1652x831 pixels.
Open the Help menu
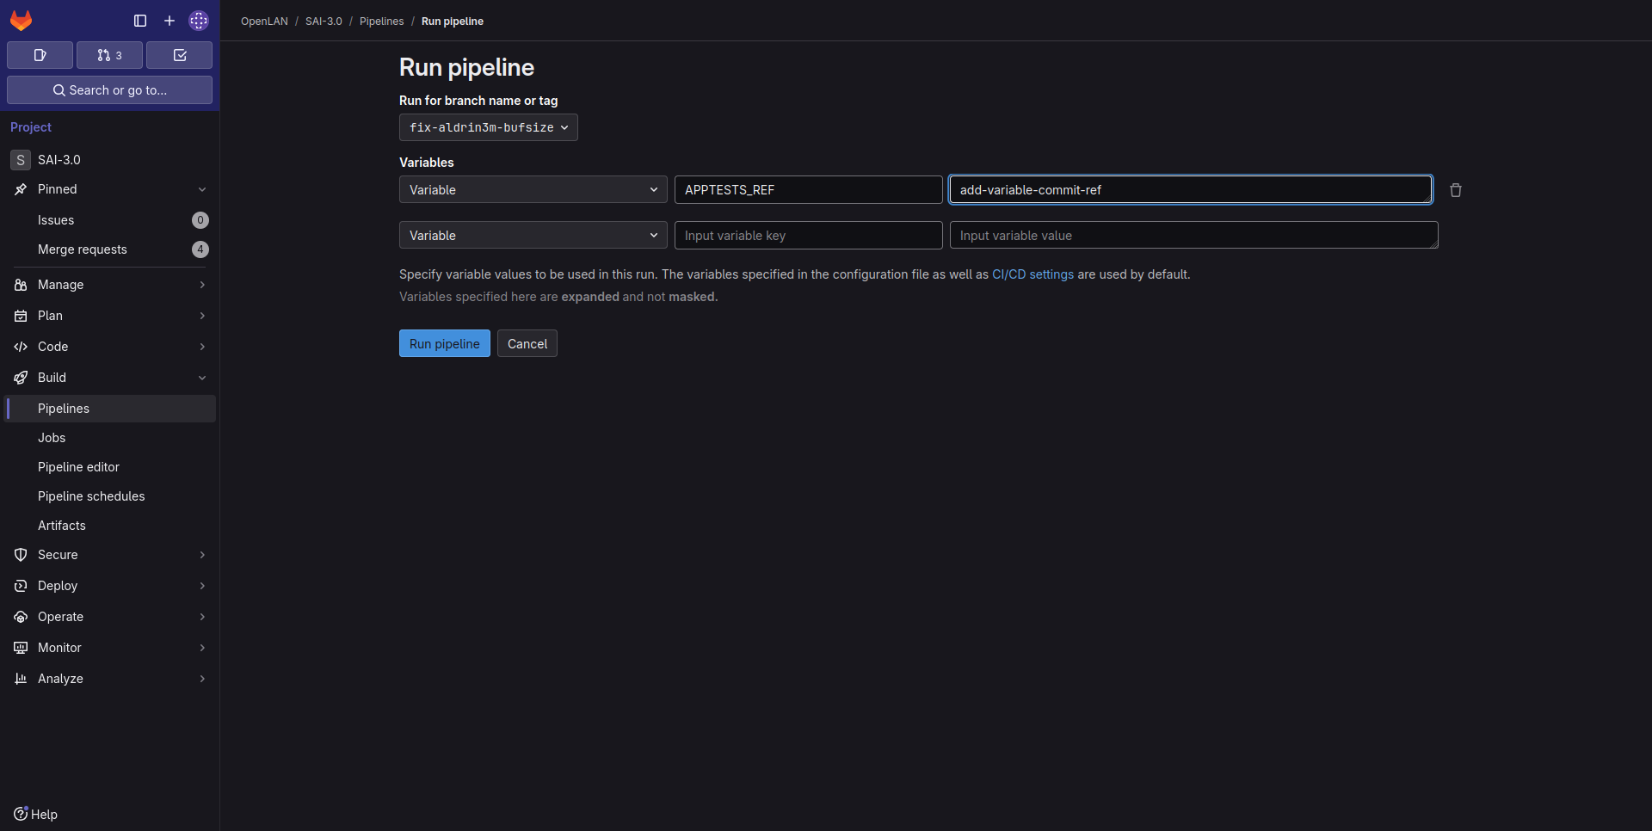[36, 814]
